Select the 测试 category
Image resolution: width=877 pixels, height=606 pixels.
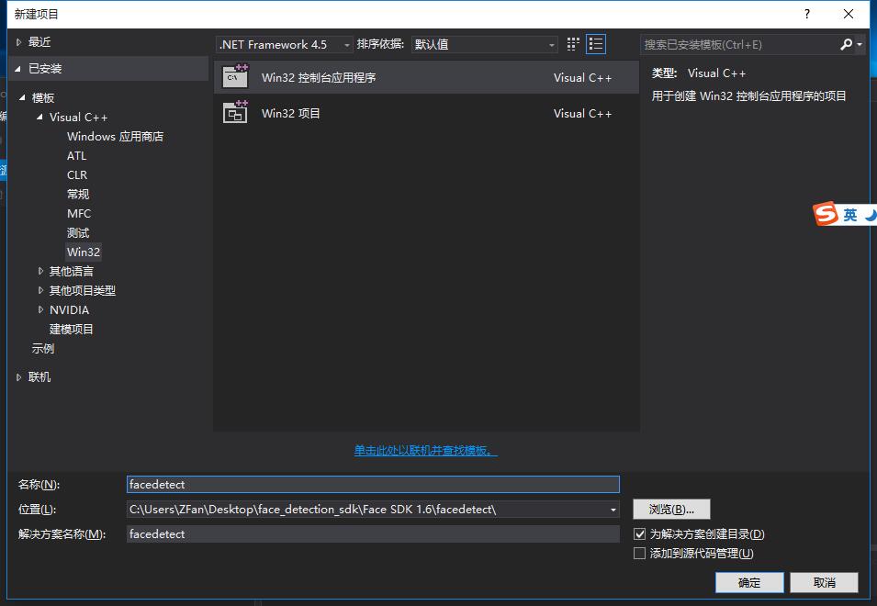pos(78,232)
